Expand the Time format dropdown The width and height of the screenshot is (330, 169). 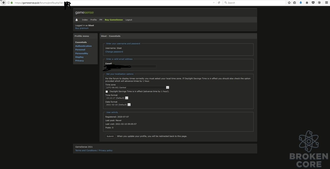point(117,98)
